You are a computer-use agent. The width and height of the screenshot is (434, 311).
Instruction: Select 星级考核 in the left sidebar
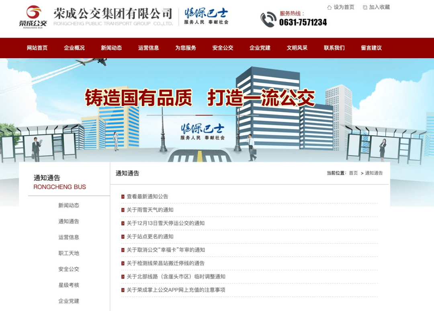(x=69, y=285)
